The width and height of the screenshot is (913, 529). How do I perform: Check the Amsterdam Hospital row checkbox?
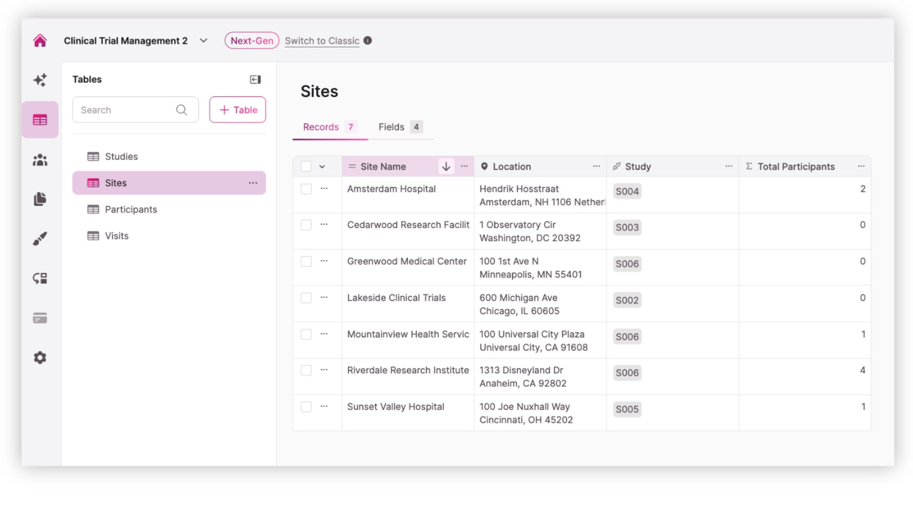(306, 189)
